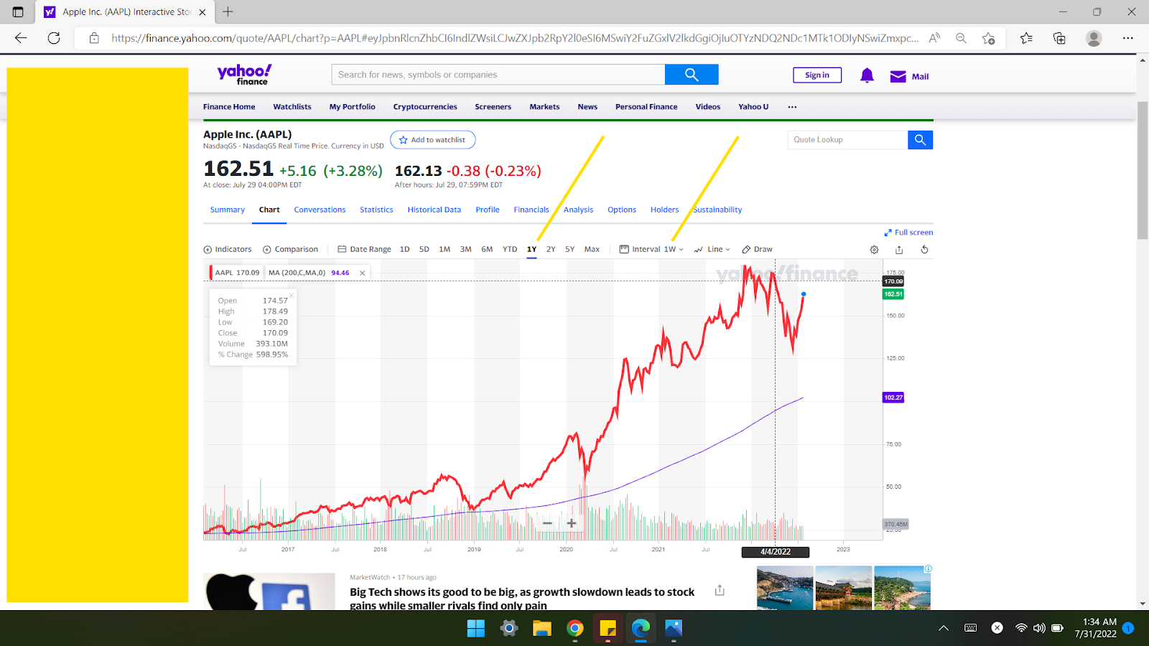
Task: Click the Yahoo Finance logo
Action: pos(244,75)
